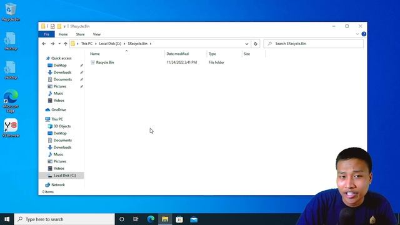Open 3D Objects under This PC
This screenshot has height=225, width=400.
pyautogui.click(x=62, y=126)
